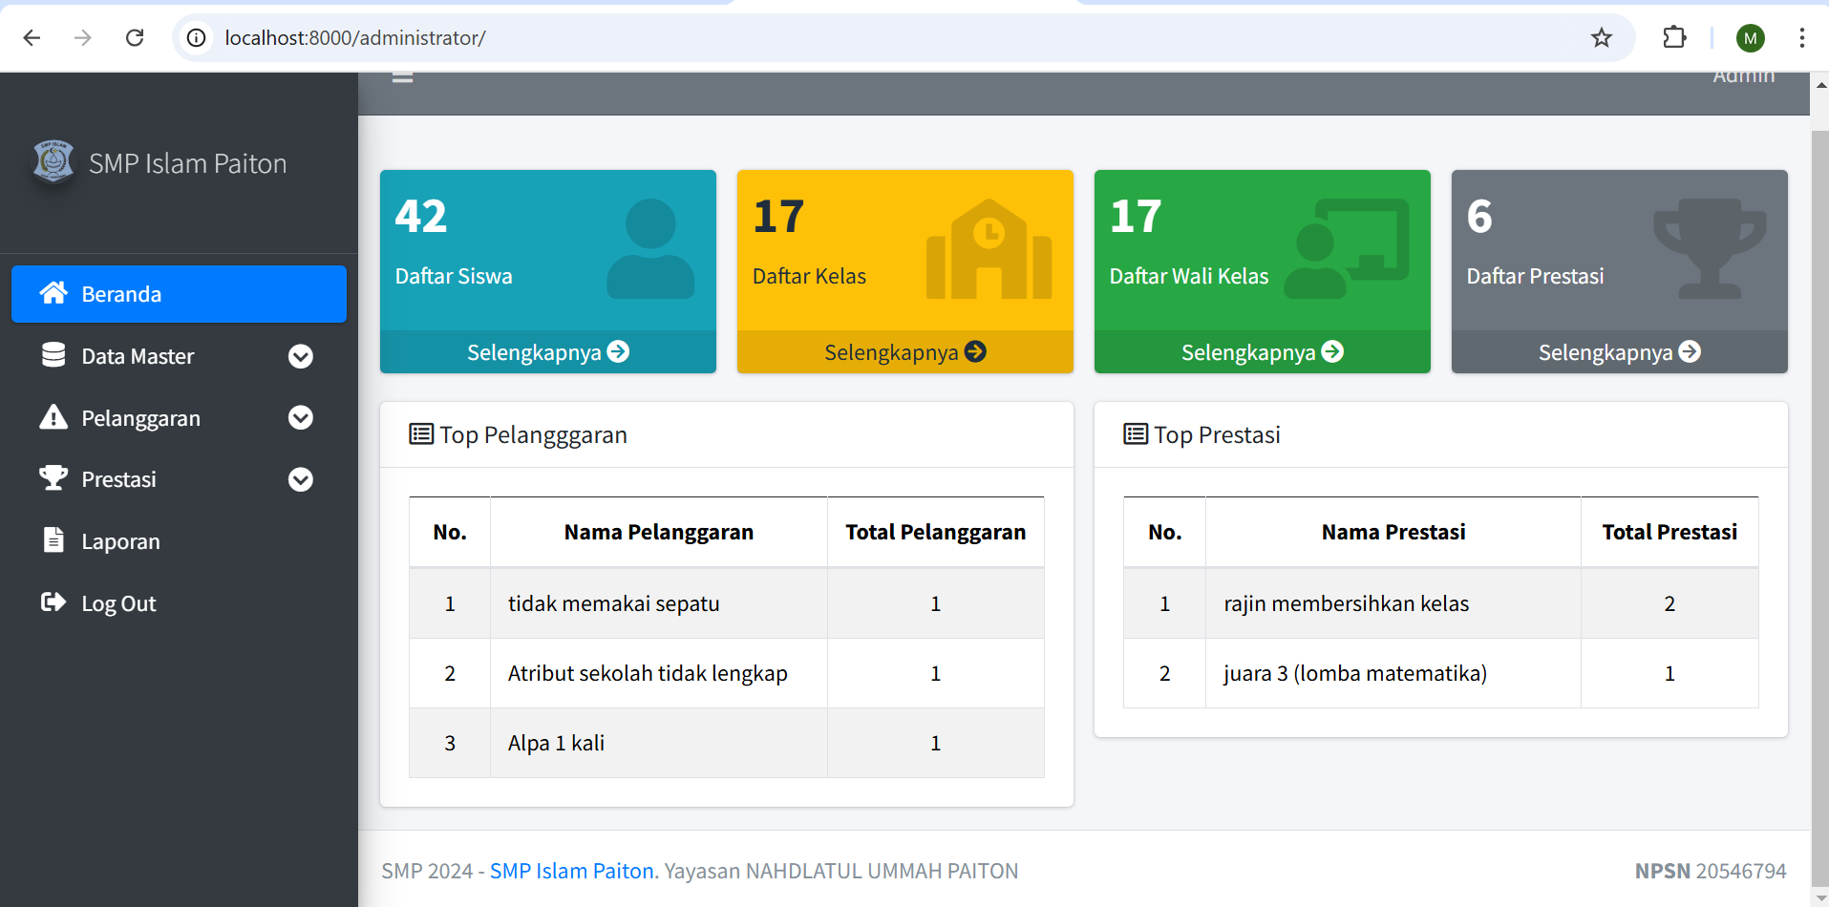Open the Prestasi submenu chevron
Screen dimensions: 1829x907
(x=301, y=478)
